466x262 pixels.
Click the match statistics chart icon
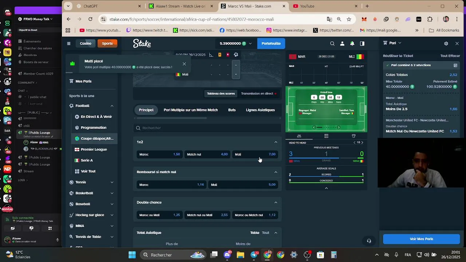211,55
